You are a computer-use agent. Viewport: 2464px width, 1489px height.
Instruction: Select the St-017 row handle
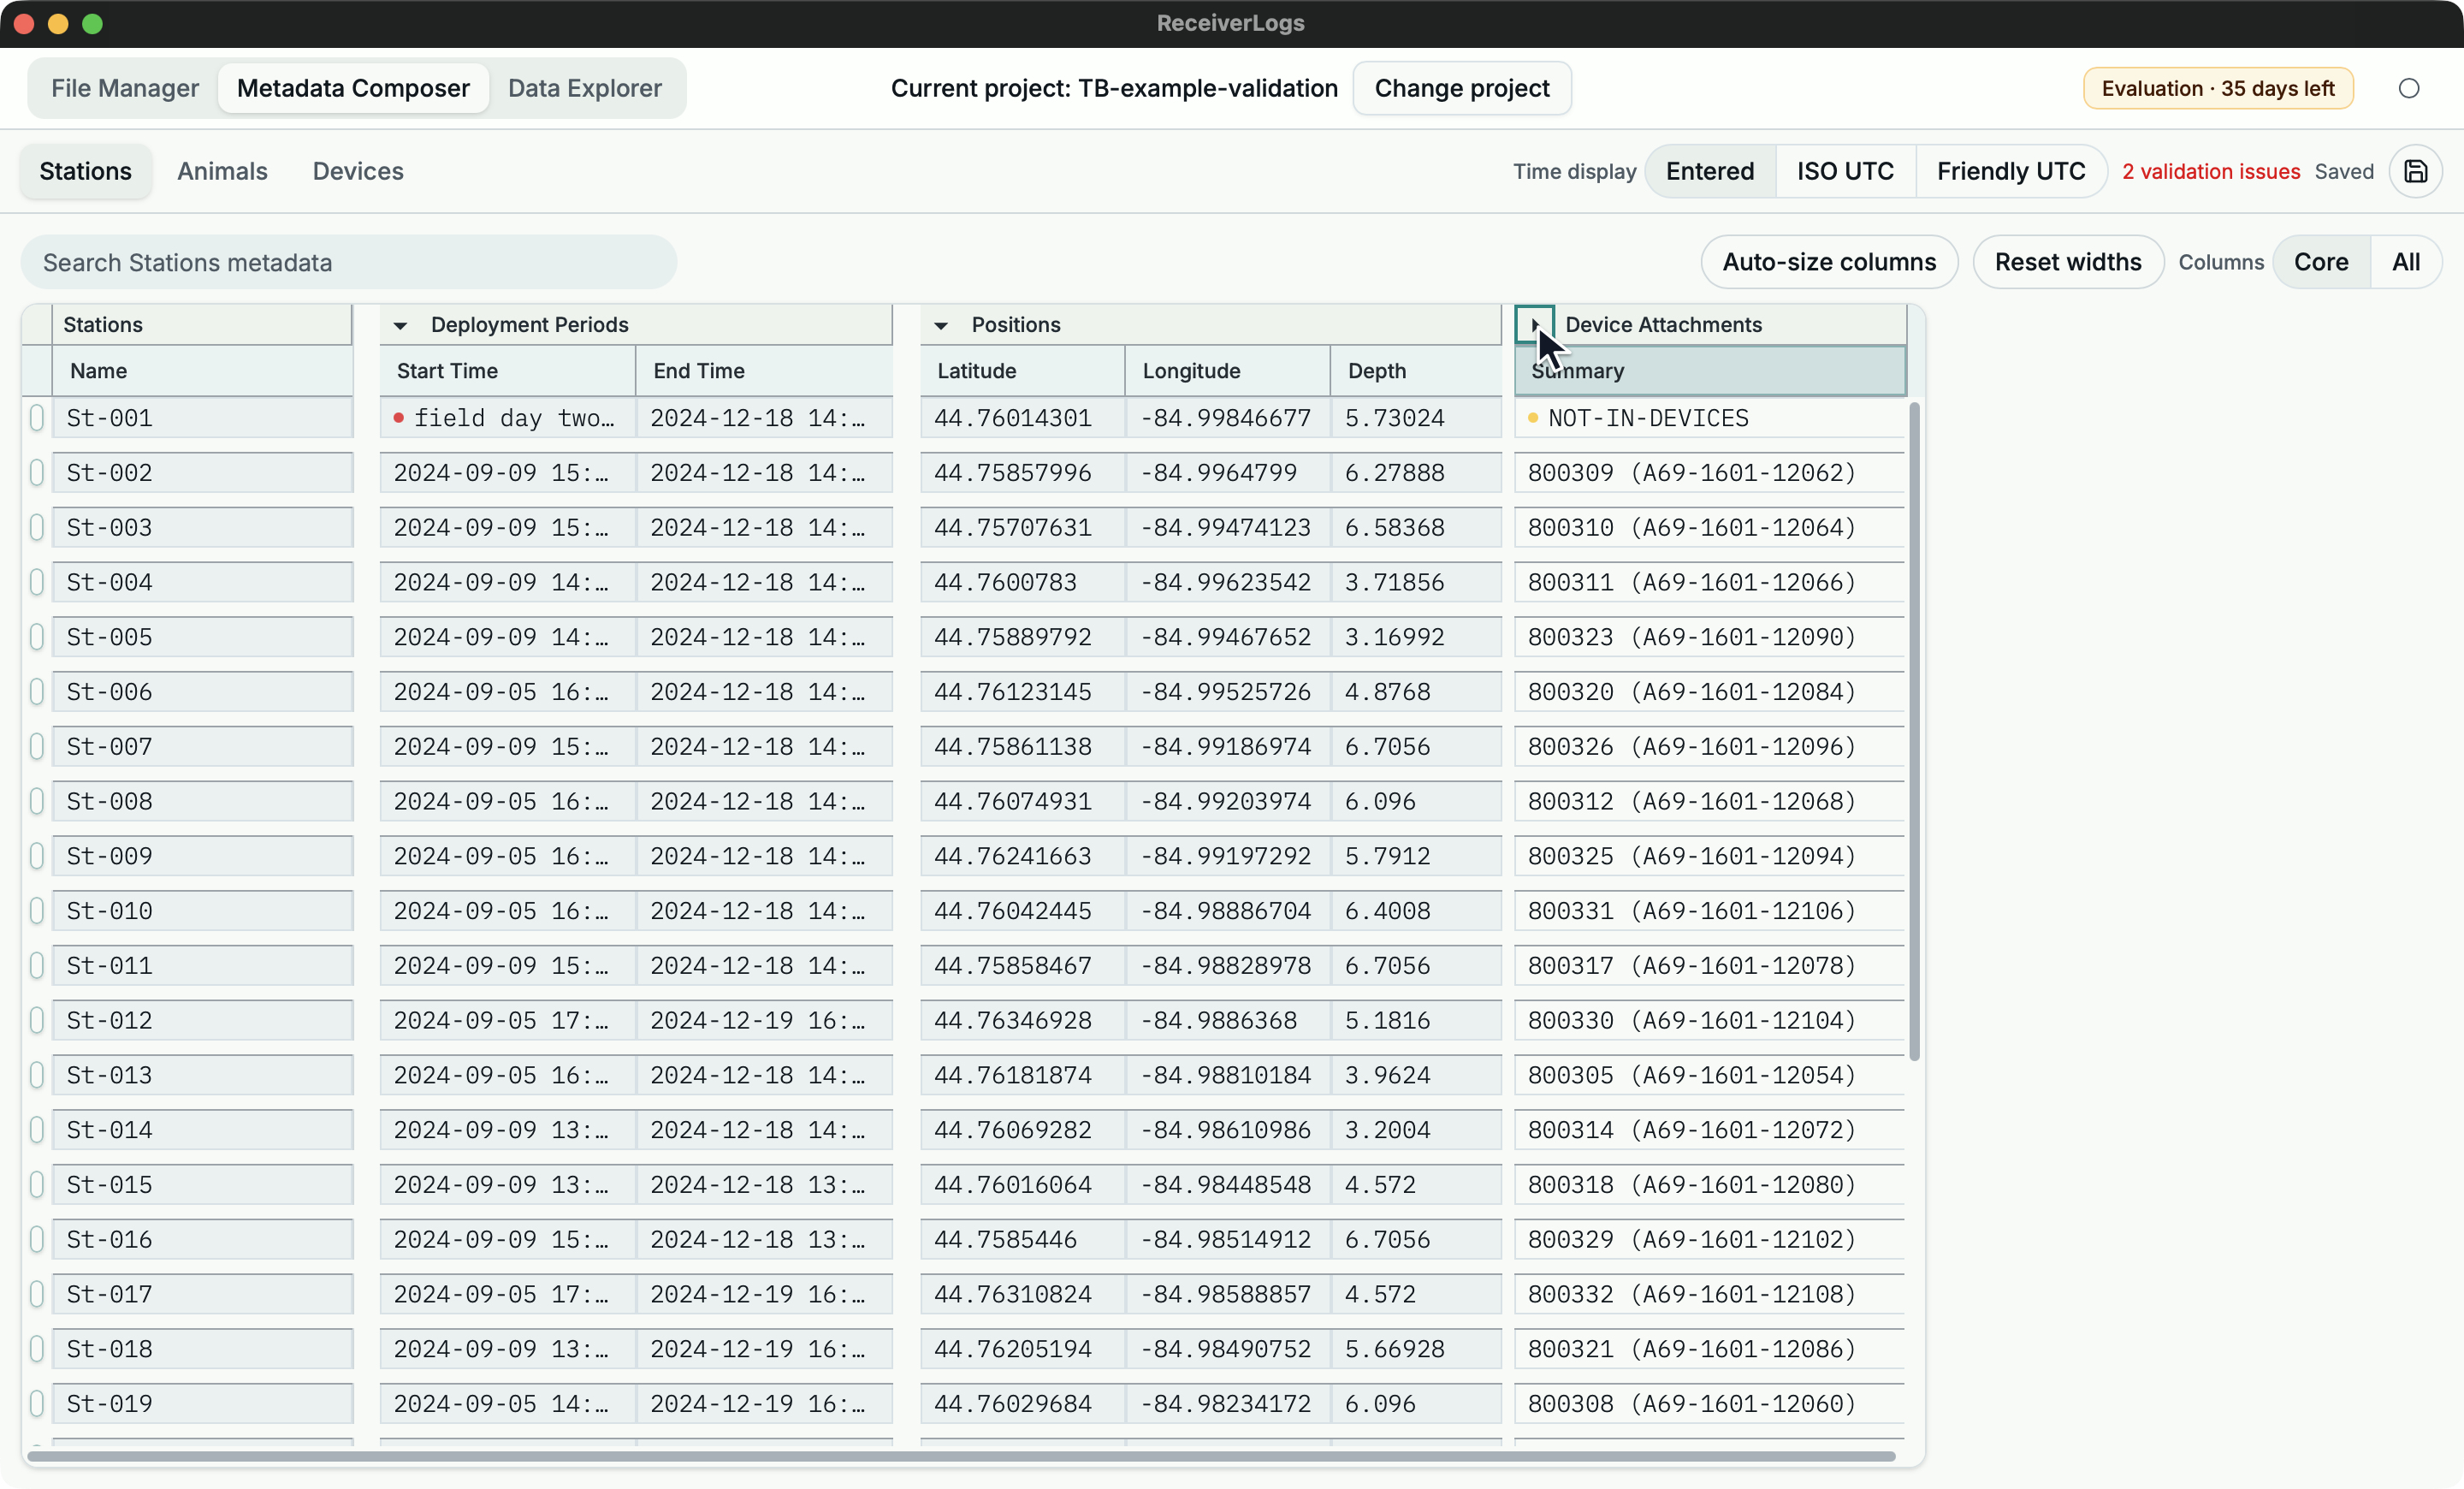tap(37, 1294)
